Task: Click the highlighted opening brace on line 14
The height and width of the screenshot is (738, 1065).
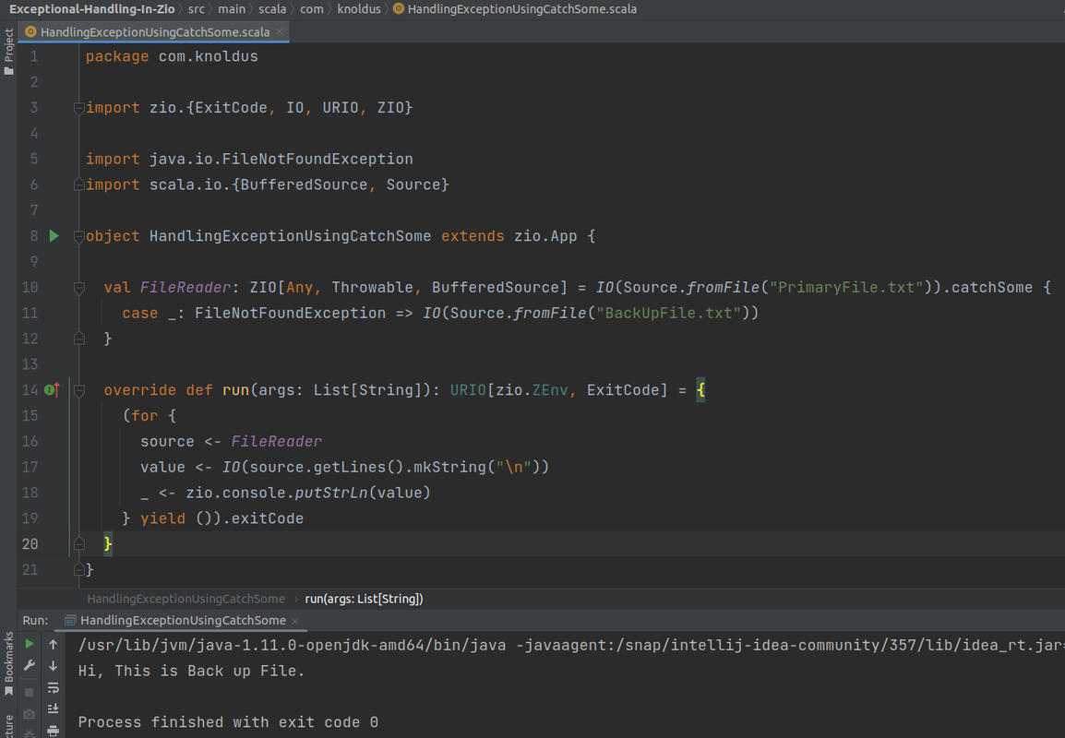Action: (x=701, y=389)
